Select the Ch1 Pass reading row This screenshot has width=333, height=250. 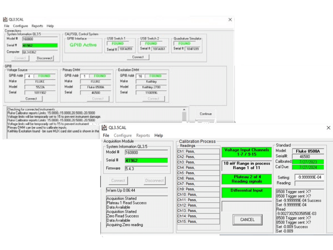[x=198, y=151]
